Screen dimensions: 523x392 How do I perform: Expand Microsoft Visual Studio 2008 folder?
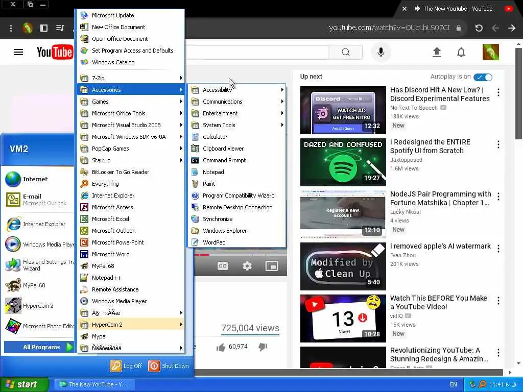click(131, 125)
